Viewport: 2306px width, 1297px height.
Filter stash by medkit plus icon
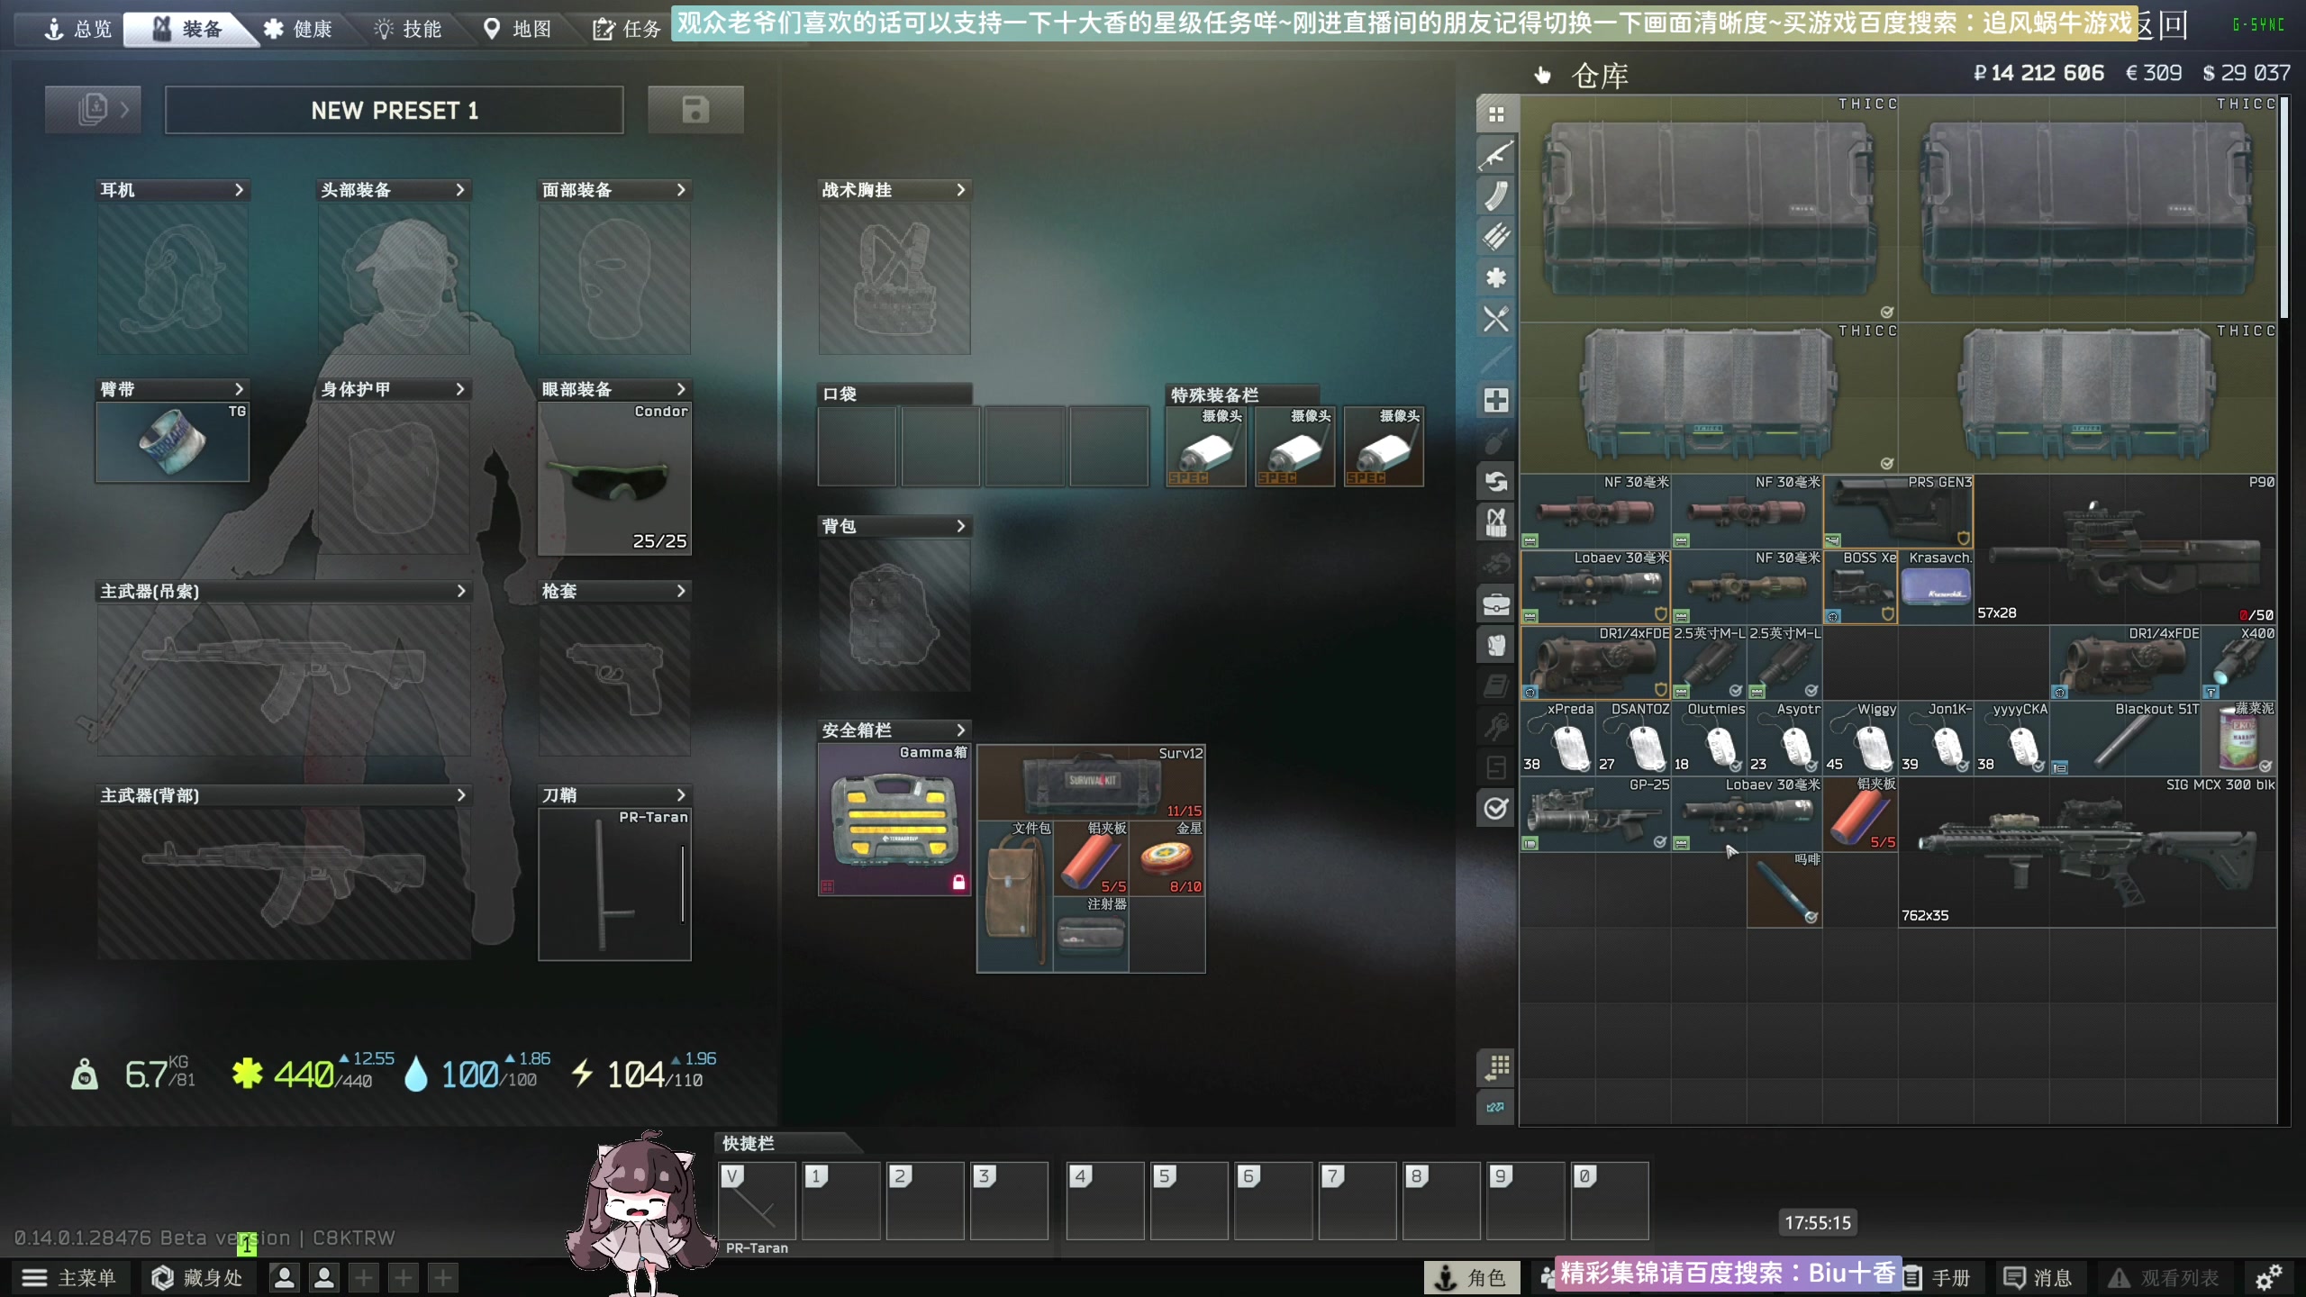point(1496,400)
